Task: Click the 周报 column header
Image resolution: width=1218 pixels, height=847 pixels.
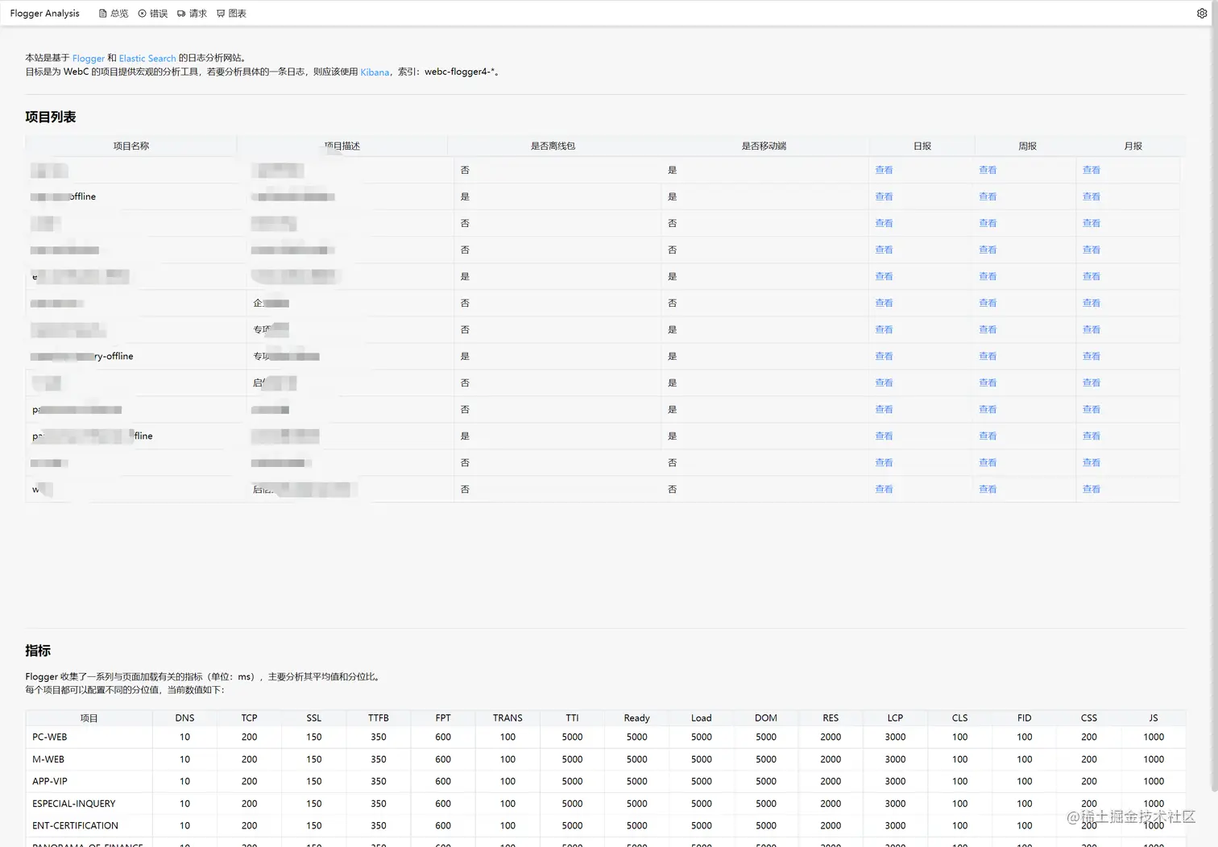Action: coord(1027,147)
